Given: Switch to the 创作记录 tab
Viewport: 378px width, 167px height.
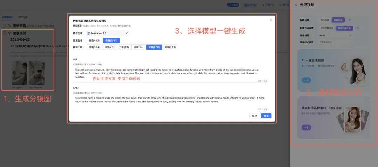Looking at the screenshot, I should 23,17.
